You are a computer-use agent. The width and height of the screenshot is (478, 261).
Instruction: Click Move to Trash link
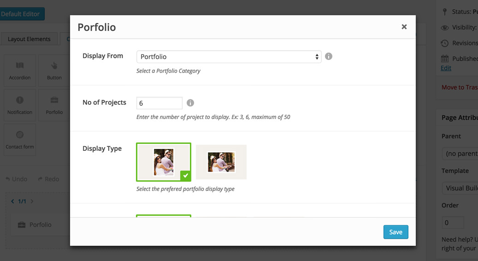click(x=460, y=87)
